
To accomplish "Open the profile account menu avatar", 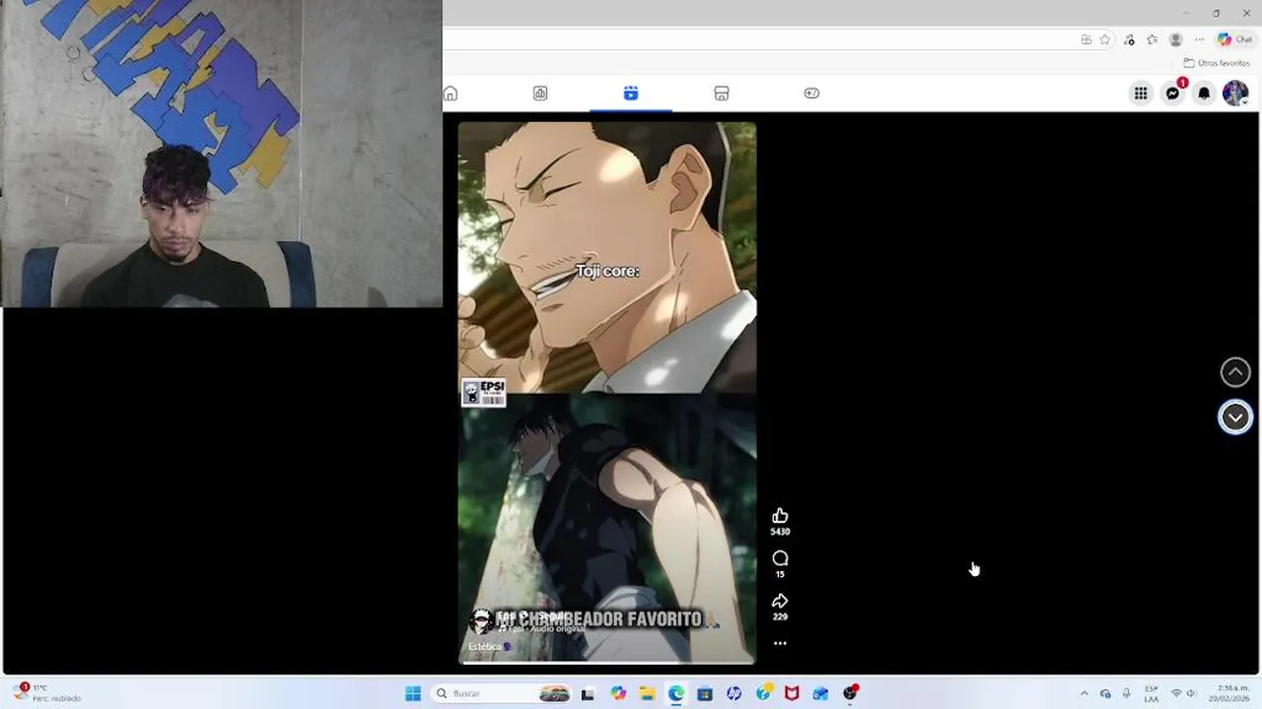I will (x=1235, y=94).
